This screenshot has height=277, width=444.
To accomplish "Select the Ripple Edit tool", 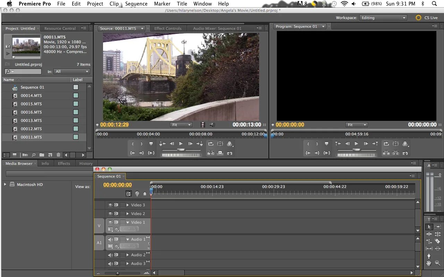I will 429,234.
